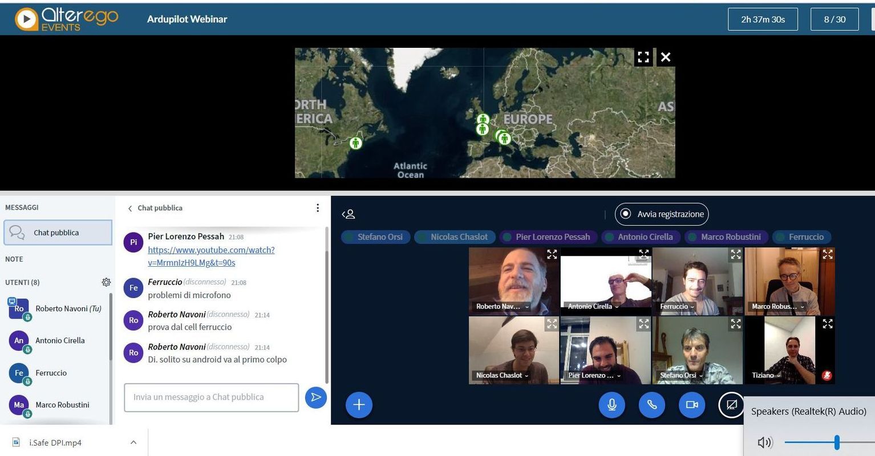Expand Roberto Navoni's video to fullscreen
This screenshot has width=875, height=456.
click(x=552, y=255)
